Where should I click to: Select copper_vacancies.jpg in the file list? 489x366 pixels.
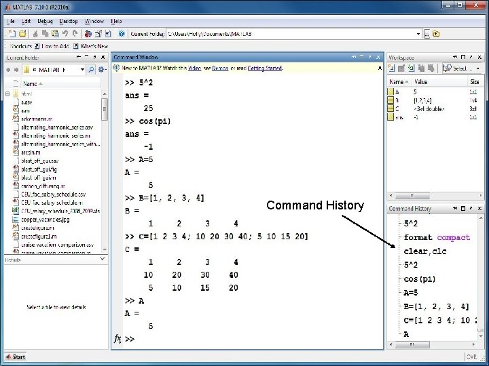[x=46, y=220]
